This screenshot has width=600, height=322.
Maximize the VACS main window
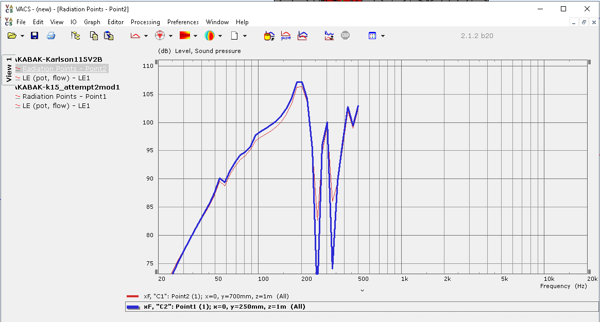tap(563, 9)
